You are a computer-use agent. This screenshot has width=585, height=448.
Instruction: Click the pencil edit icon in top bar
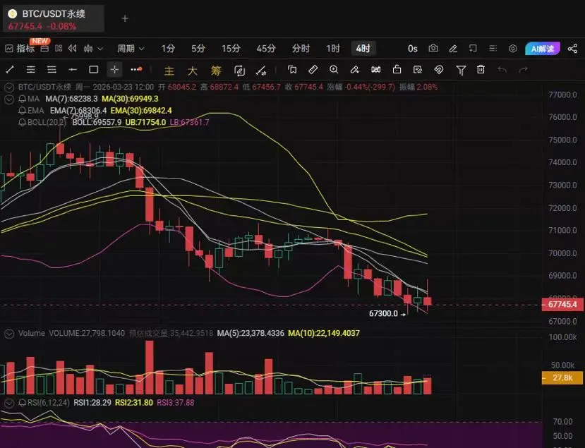tap(453, 49)
